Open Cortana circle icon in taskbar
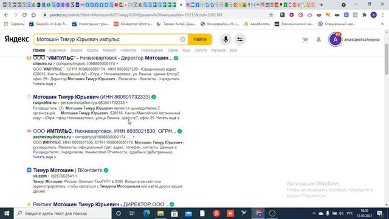The height and width of the screenshot is (219, 389). (x=119, y=214)
